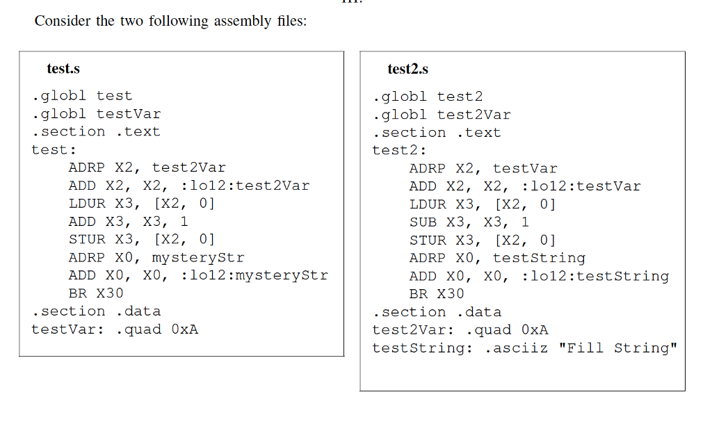Click the test2.s file heading
This screenshot has height=431, width=712.
[x=407, y=69]
